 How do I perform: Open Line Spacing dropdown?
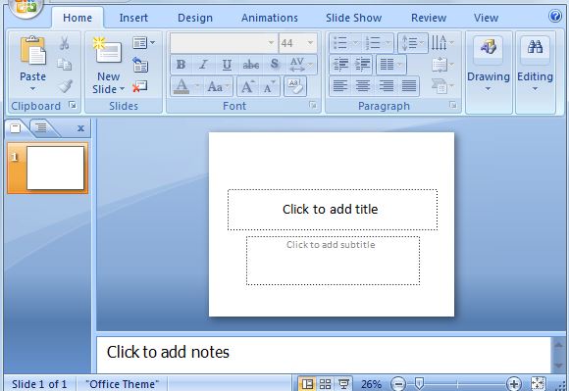(413, 43)
